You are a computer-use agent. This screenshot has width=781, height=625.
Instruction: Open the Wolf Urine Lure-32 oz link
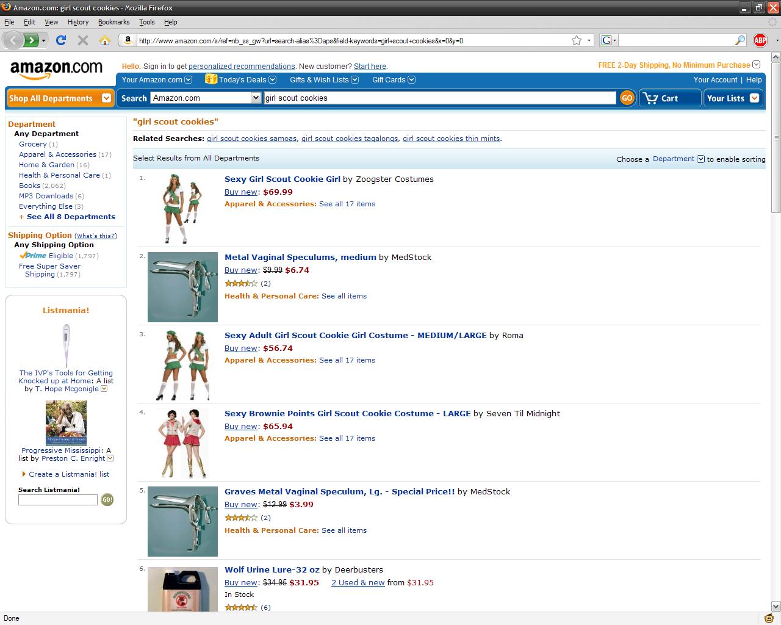[272, 569]
